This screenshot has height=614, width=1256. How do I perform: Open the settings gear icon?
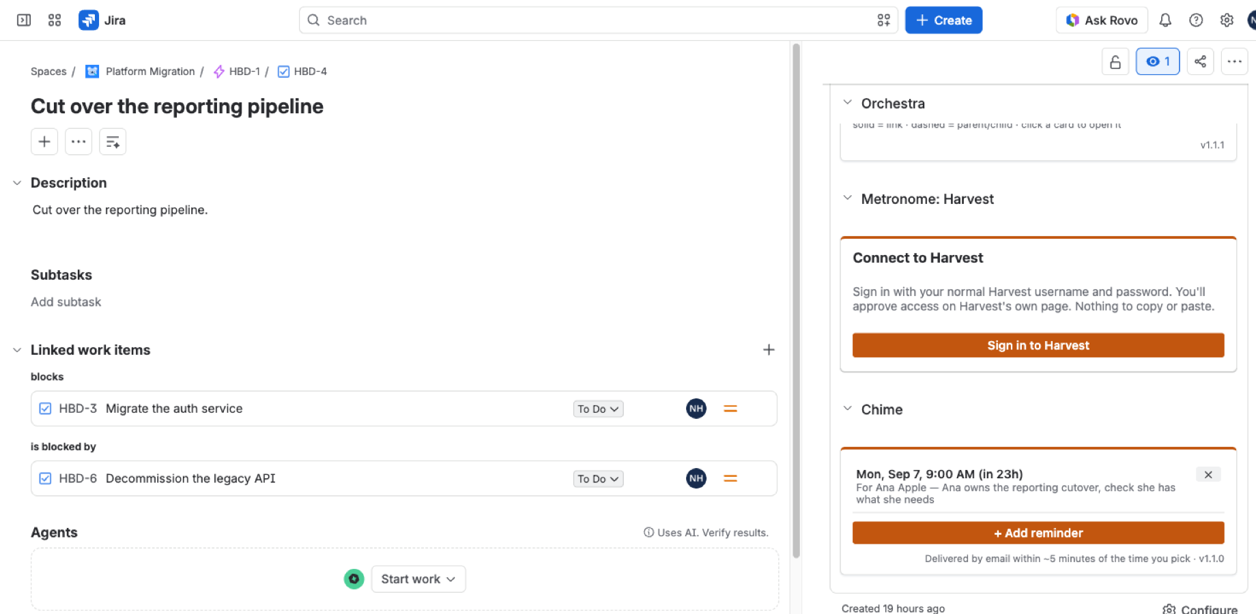point(1227,20)
